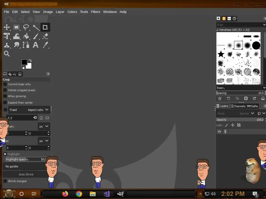The image size is (266, 199).
Task: Click the duplicate brush icon
Action: point(237,98)
